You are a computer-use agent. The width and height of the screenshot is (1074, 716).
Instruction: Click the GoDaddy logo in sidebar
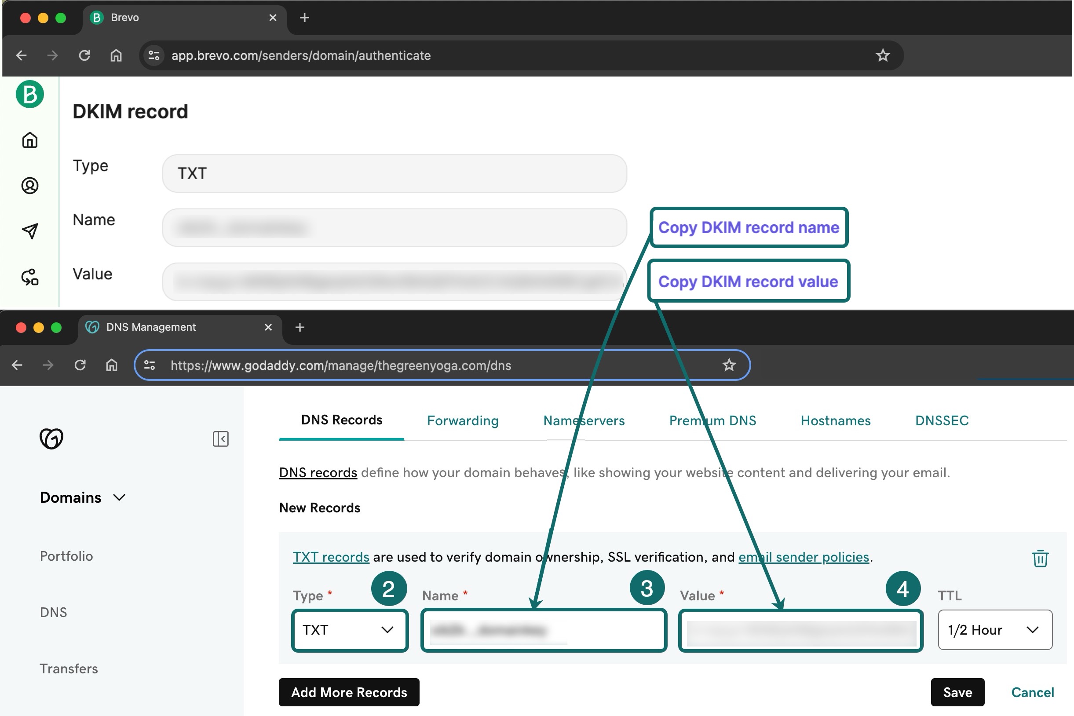(x=51, y=438)
